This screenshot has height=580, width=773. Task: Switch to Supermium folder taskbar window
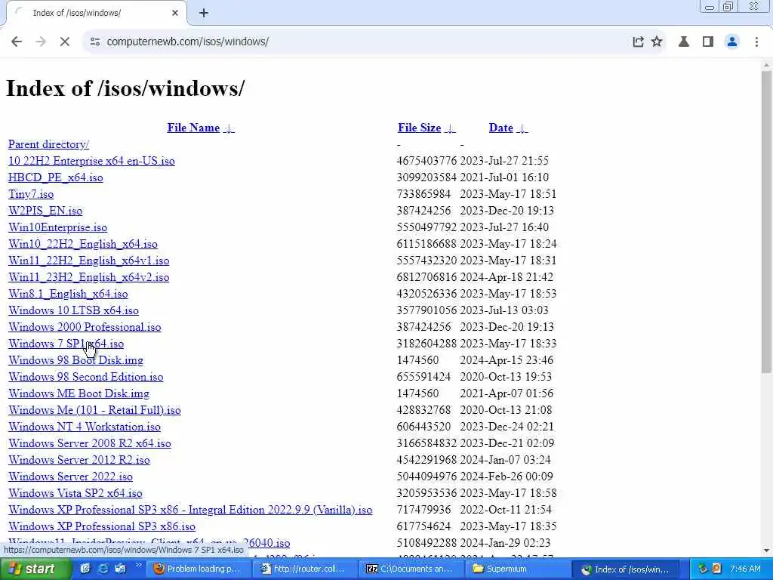(x=516, y=569)
